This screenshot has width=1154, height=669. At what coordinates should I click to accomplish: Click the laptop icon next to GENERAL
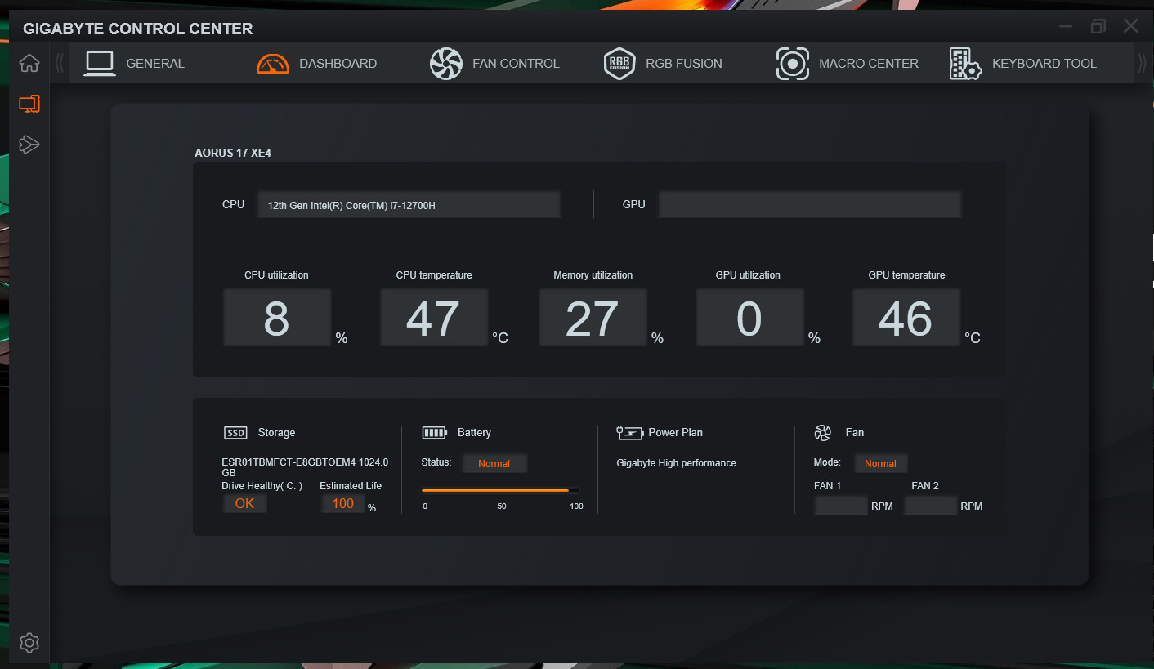click(x=100, y=63)
